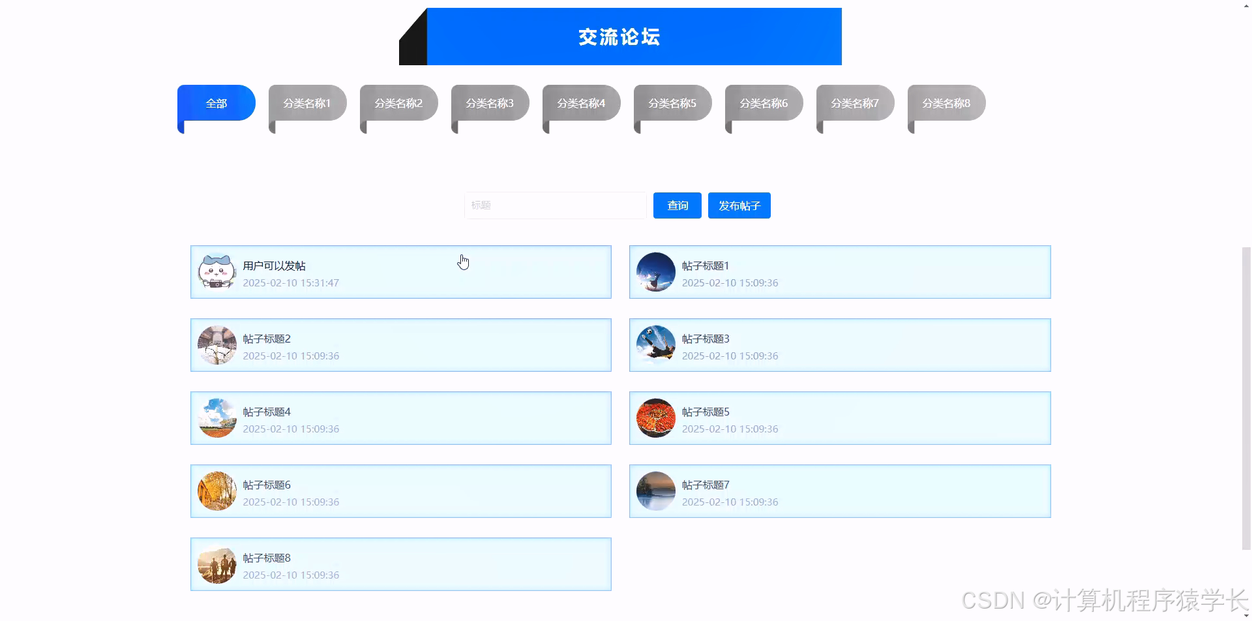Click the 标题 search input field
This screenshot has height=621, width=1252.
(x=556, y=205)
